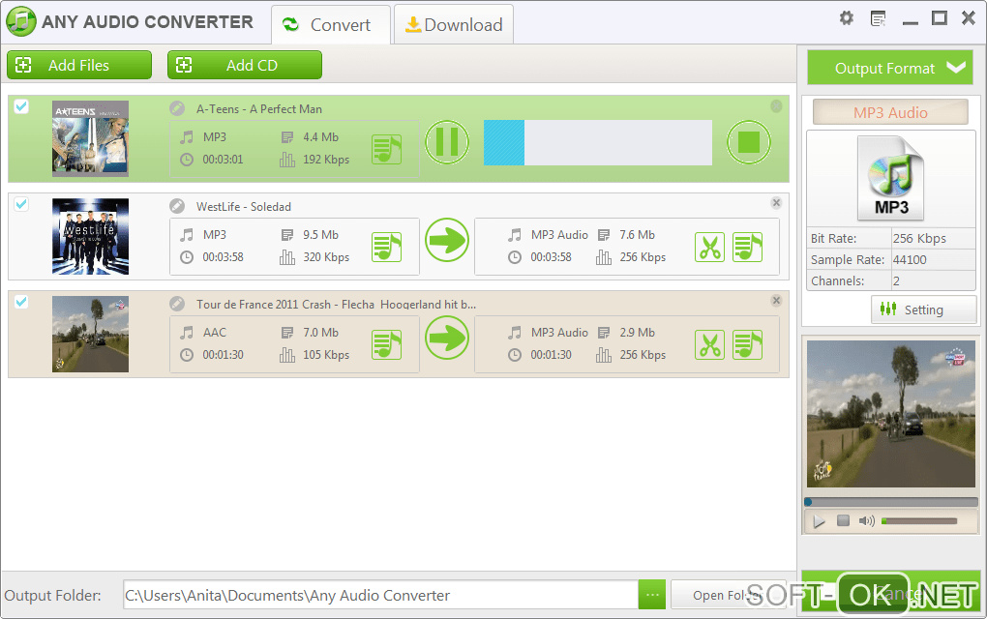Remove Tour de France item from list
Screen dimensions: 987x619
[776, 300]
